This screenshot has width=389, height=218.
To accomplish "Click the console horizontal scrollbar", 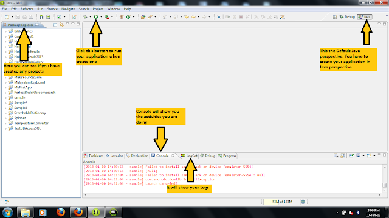I will tap(232, 195).
